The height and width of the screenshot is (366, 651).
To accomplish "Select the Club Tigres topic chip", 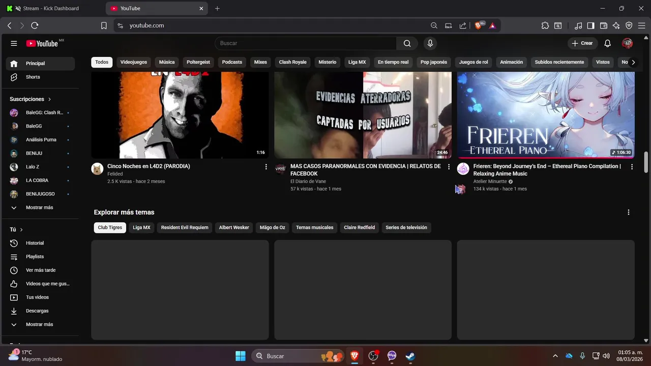I will 110,228.
